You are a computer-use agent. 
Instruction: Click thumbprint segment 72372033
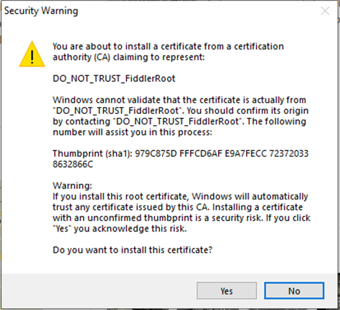(289, 154)
